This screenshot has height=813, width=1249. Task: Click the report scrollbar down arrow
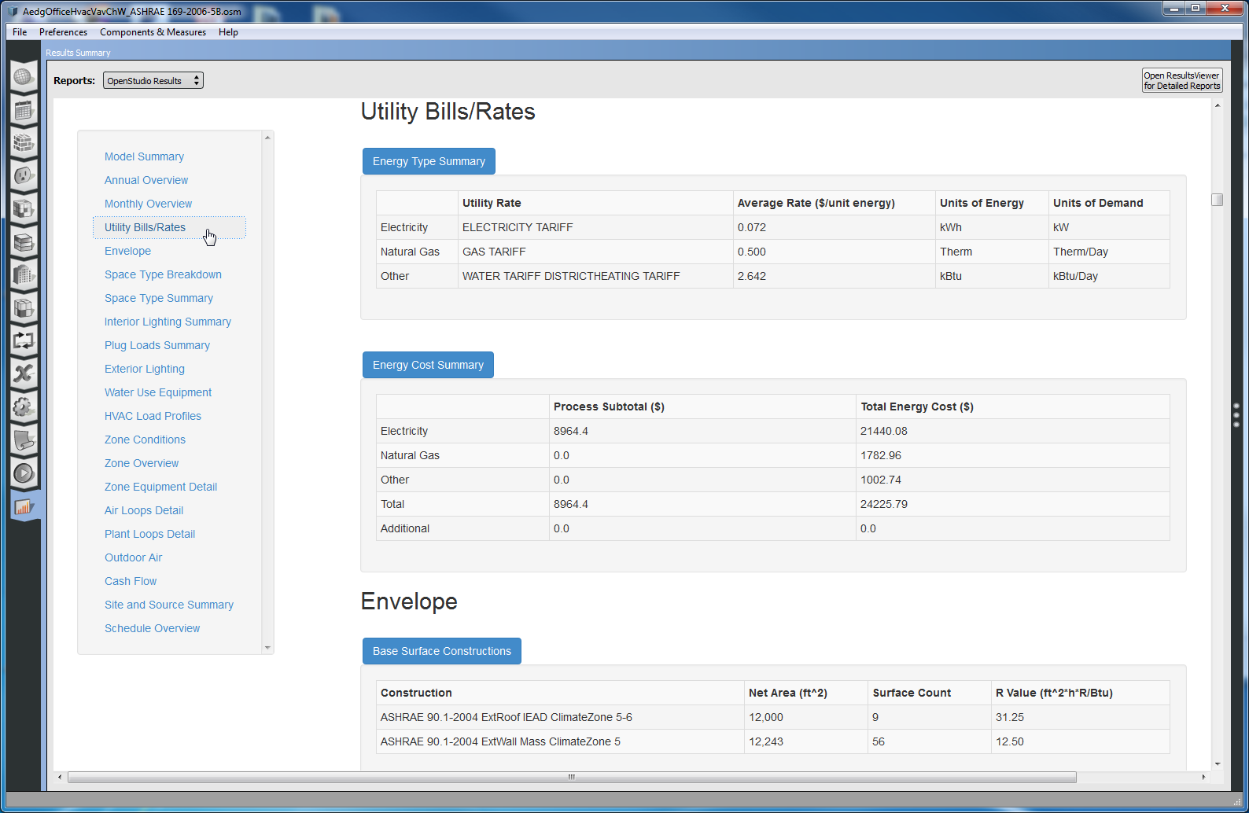point(1218,763)
